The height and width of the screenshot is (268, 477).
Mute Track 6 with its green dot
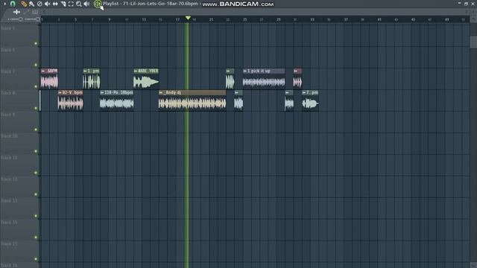(36, 65)
